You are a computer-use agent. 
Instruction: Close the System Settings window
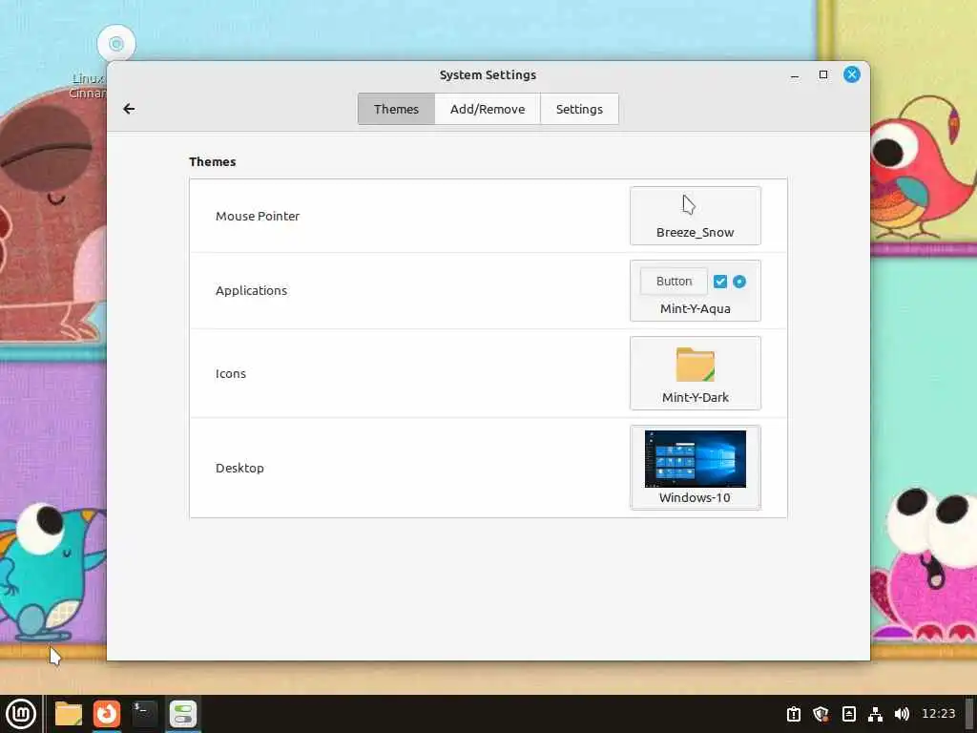pos(852,74)
